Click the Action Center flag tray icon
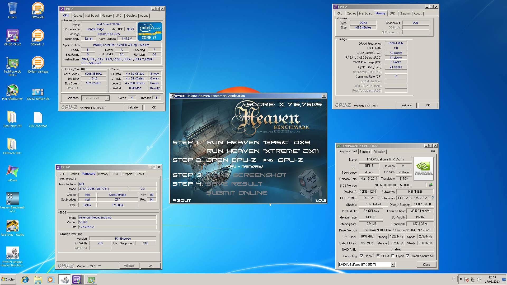Image resolution: width=507 pixels, height=285 pixels. 466,279
